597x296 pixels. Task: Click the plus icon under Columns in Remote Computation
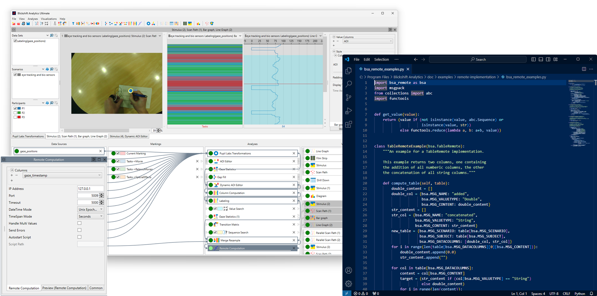point(12,175)
